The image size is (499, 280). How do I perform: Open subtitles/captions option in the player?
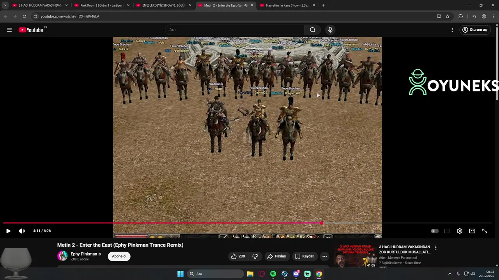447,231
